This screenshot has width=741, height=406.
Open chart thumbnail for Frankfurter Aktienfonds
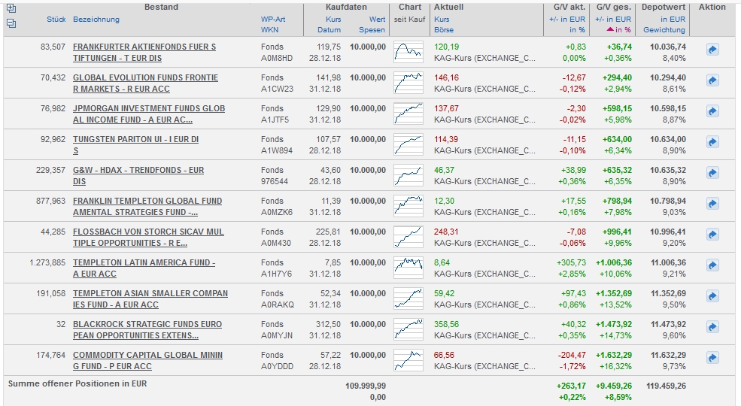coord(409,50)
